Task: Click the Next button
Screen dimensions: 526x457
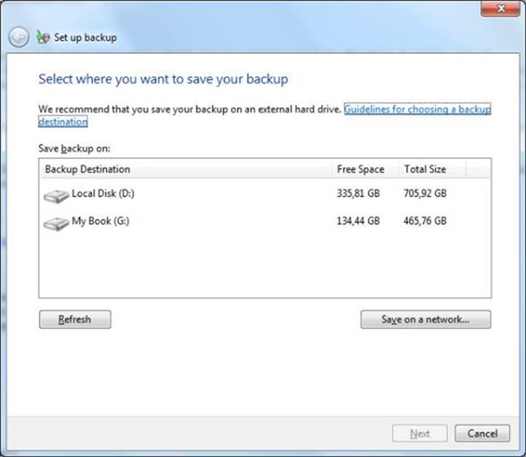Action: (x=419, y=433)
